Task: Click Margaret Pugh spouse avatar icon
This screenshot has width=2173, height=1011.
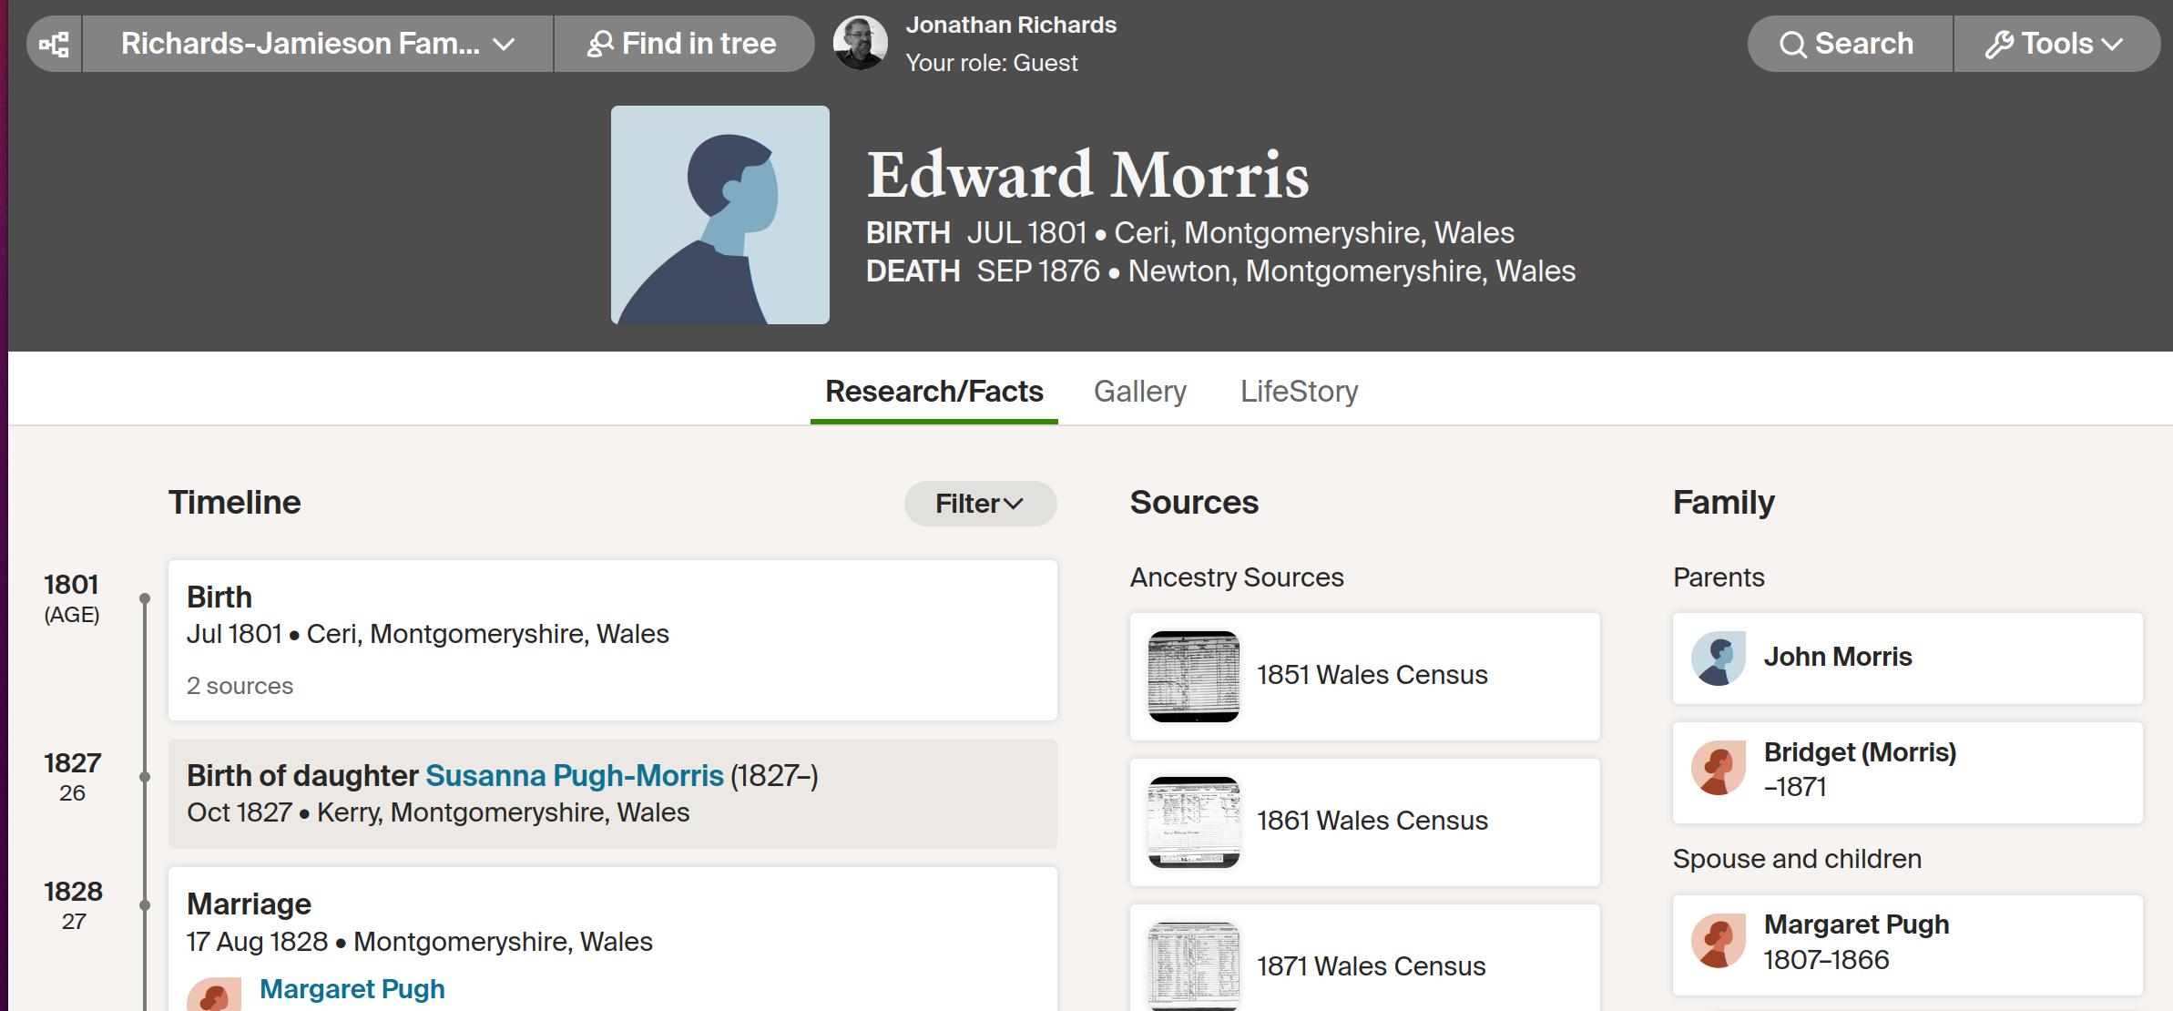Action: (1719, 941)
